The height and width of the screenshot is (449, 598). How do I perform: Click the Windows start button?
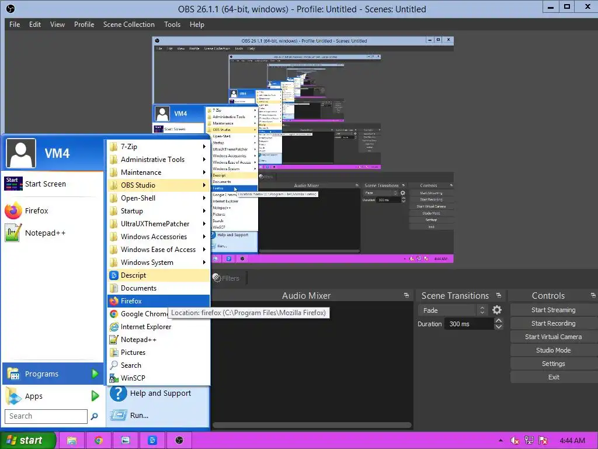28,440
